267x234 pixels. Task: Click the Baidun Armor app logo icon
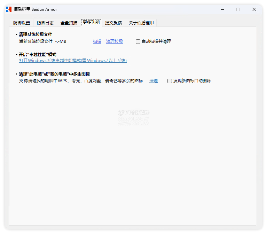(9, 9)
